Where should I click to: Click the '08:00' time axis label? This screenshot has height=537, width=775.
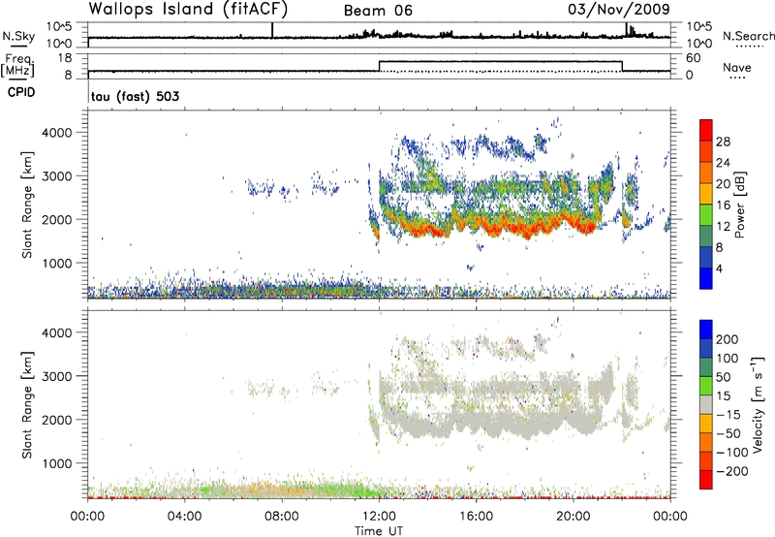coord(282,517)
